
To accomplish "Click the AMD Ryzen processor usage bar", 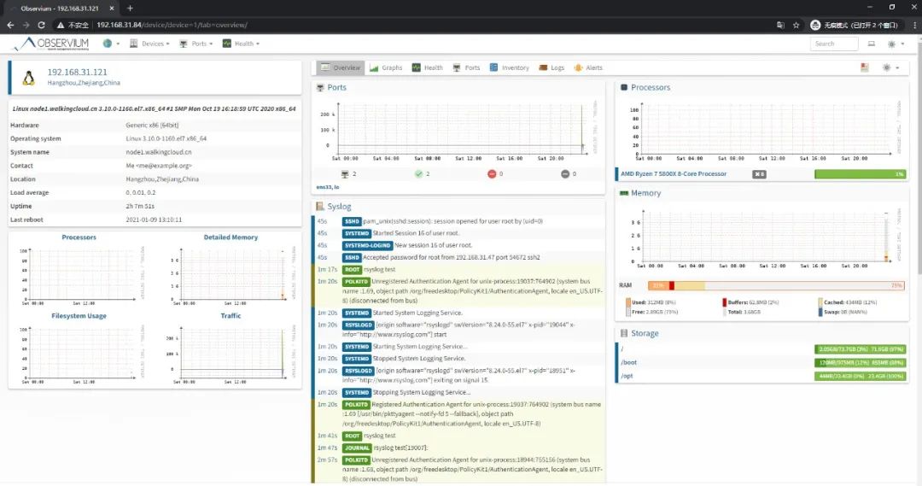I will [x=860, y=174].
